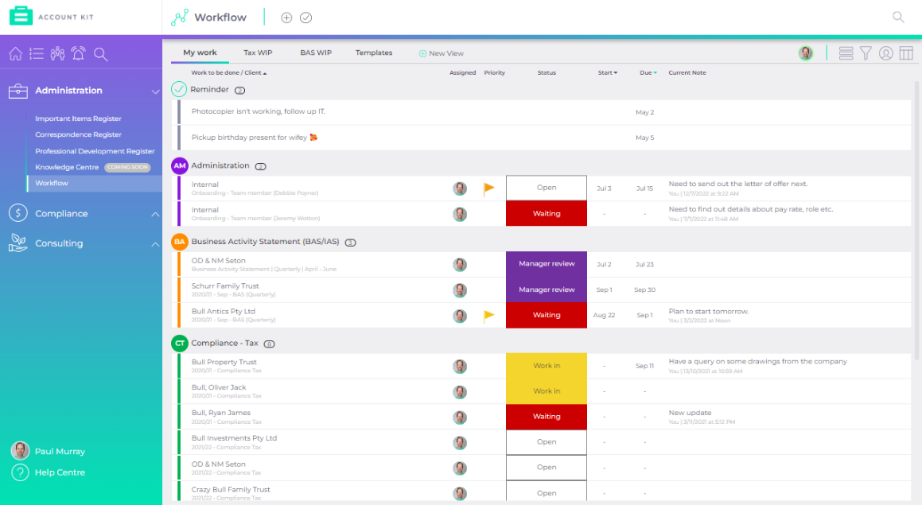The width and height of the screenshot is (922, 505).
Task: Open 'Pickup birthday present for wifey' reminder
Action: (255, 138)
